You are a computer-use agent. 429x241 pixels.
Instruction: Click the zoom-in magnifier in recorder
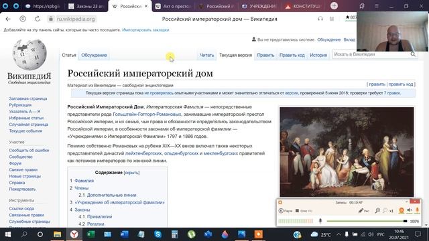point(377,210)
